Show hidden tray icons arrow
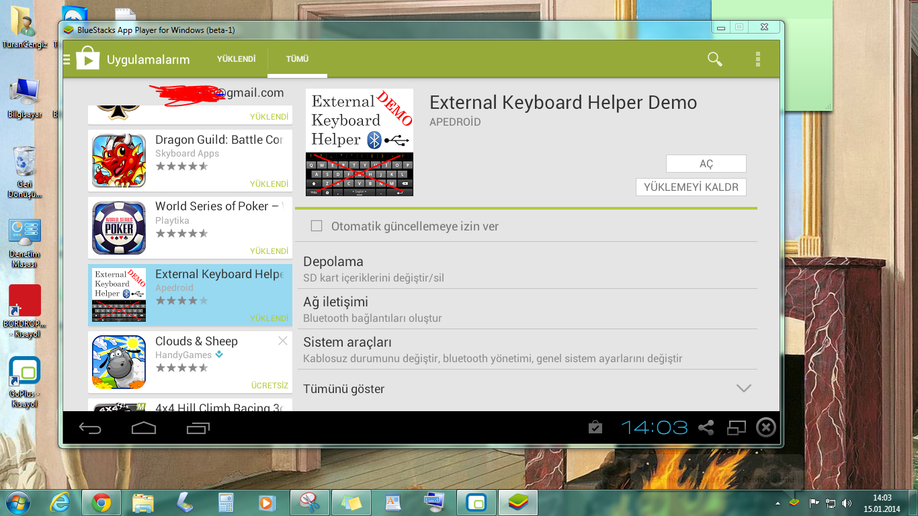 click(x=778, y=503)
